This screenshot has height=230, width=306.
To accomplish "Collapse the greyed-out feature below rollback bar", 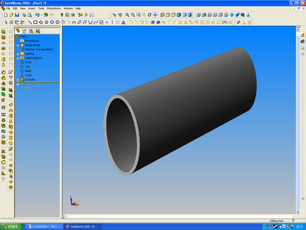I will (x=18, y=84).
